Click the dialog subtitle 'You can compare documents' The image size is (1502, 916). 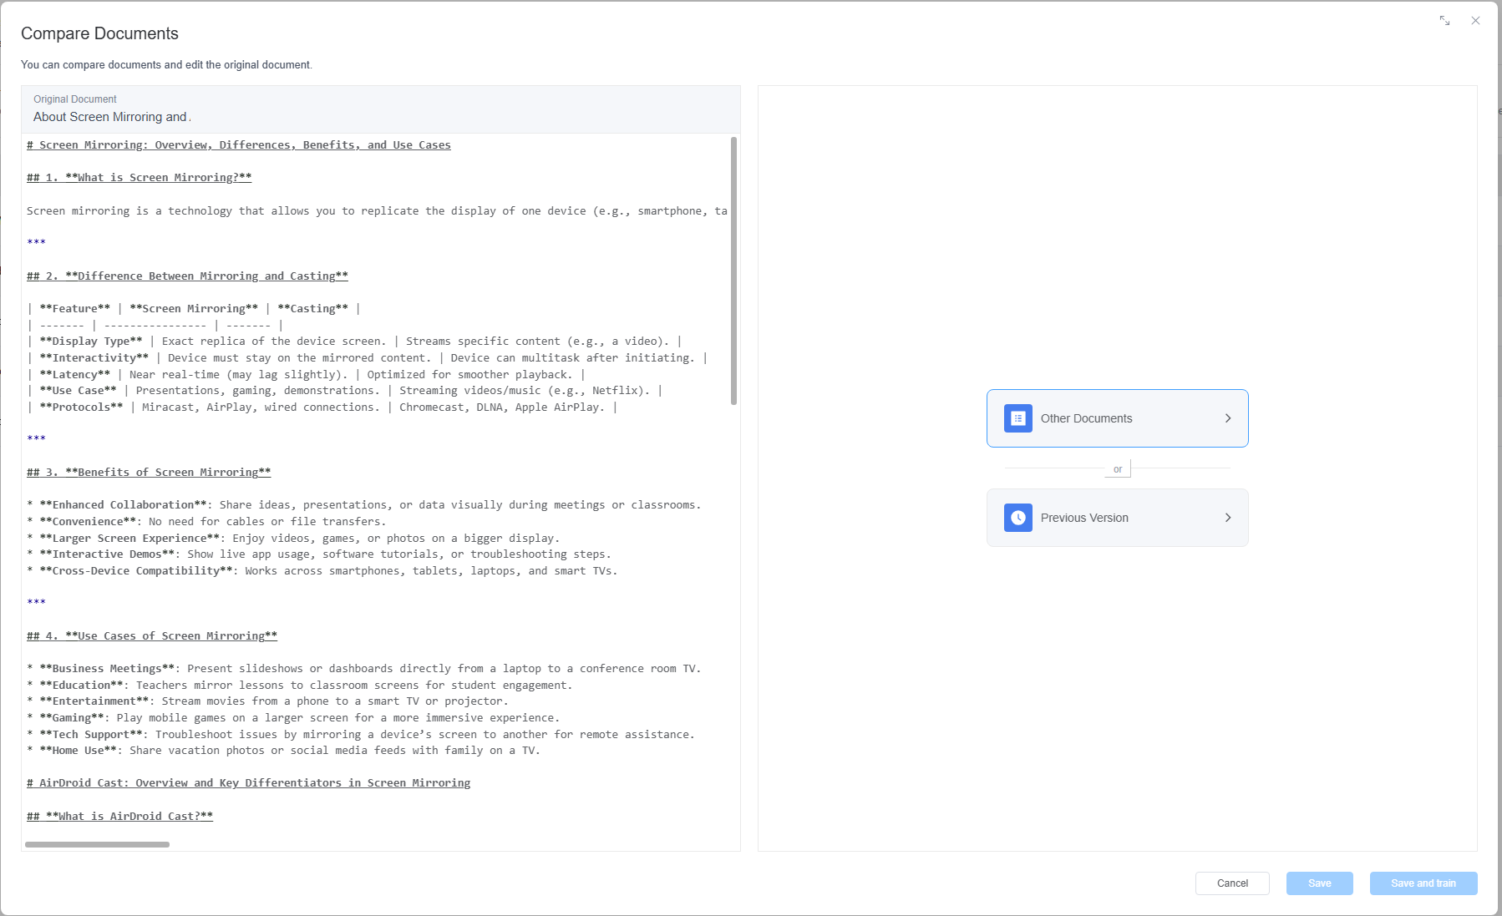[x=166, y=65]
